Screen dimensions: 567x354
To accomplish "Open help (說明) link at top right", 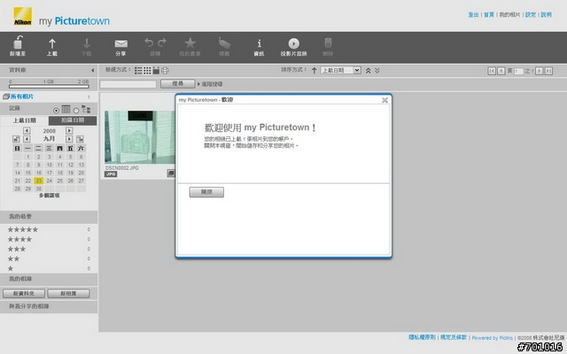I will (x=546, y=15).
